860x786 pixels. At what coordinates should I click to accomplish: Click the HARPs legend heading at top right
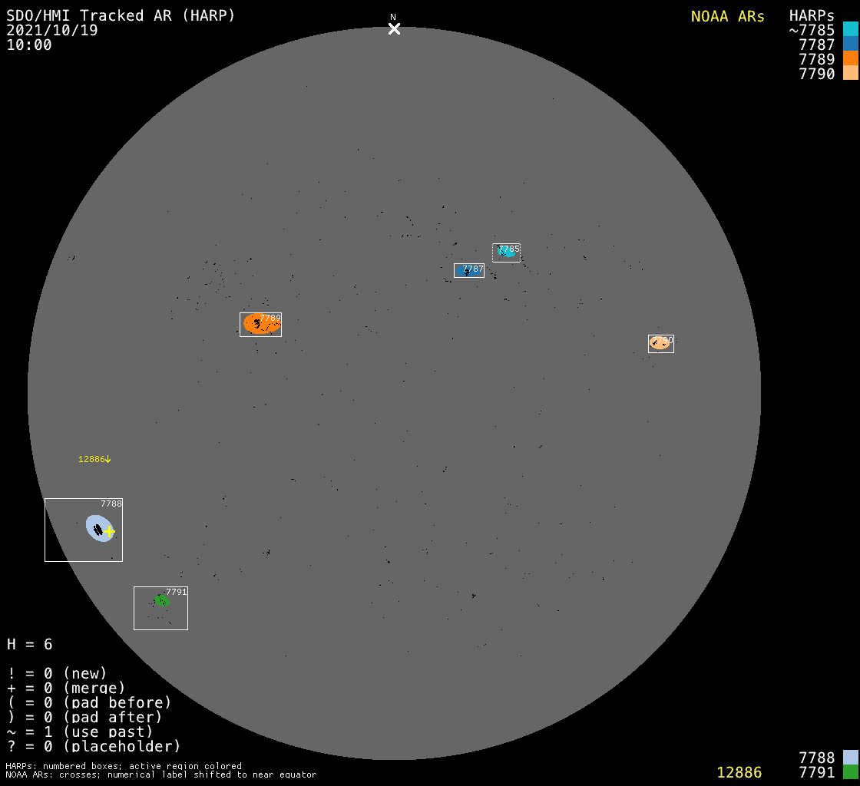pyautogui.click(x=812, y=16)
